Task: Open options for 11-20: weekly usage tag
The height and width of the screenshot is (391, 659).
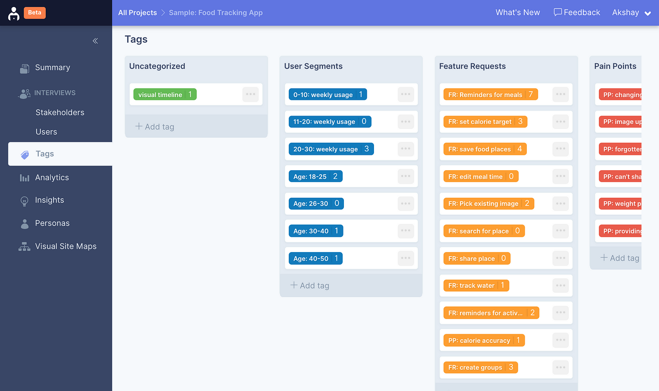Action: 406,121
